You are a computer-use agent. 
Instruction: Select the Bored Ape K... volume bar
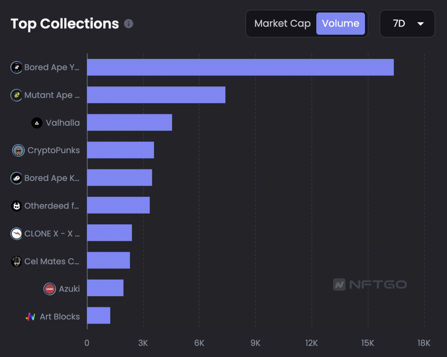pyautogui.click(x=120, y=178)
